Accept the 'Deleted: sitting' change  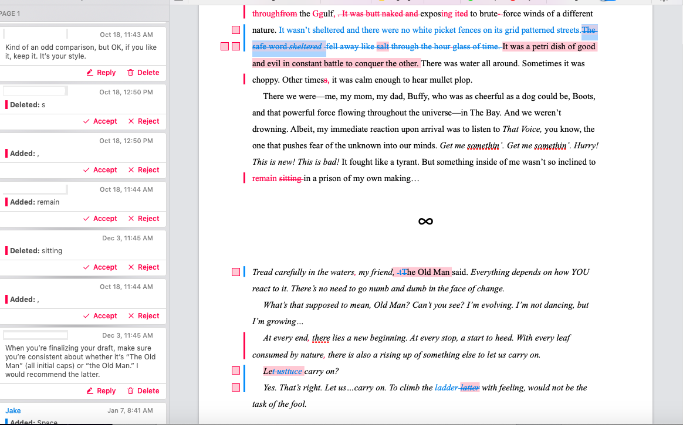tap(100, 267)
